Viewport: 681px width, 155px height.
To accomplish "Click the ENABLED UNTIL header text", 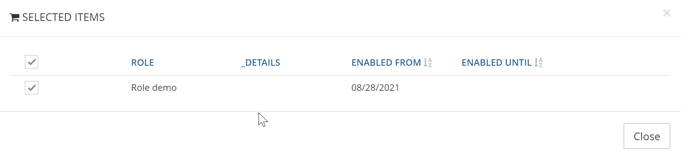I will 496,63.
